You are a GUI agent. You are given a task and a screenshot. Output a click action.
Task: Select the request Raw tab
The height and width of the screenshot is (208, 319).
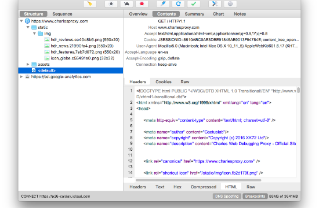pyautogui.click(x=185, y=81)
